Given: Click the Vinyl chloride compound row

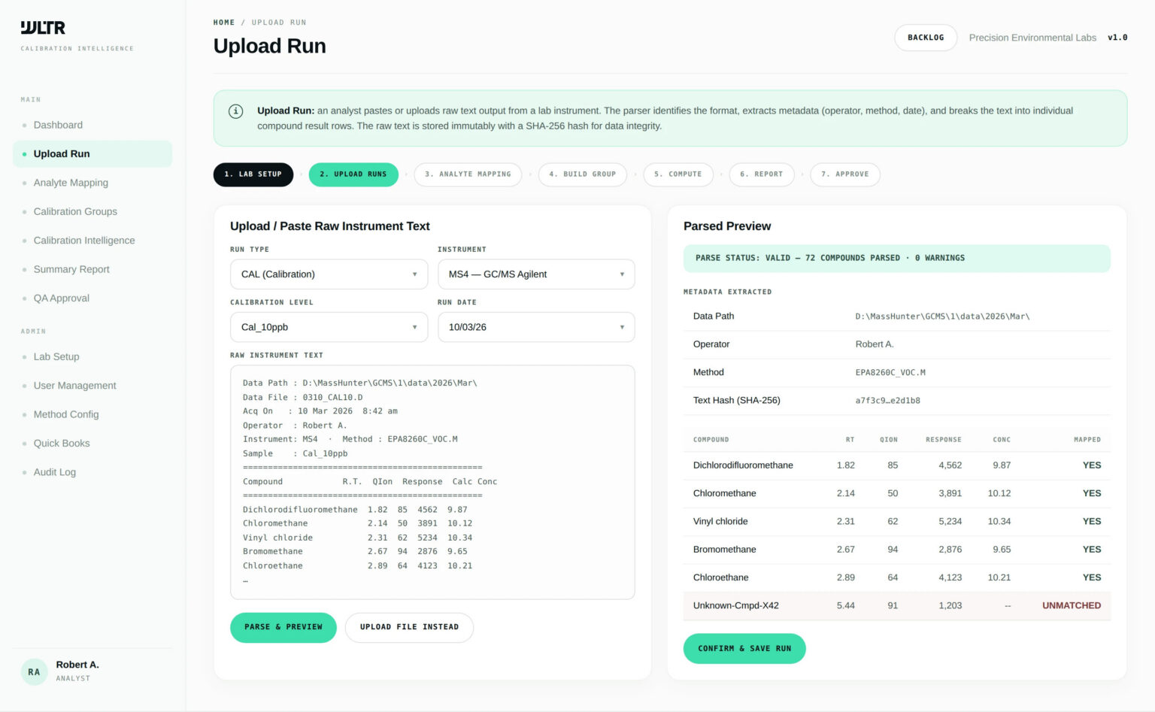Looking at the screenshot, I should click(897, 522).
